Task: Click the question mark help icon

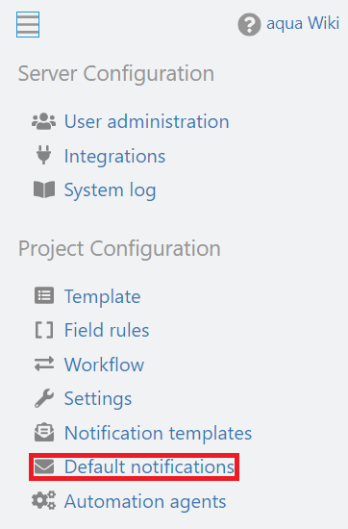Action: [x=249, y=24]
